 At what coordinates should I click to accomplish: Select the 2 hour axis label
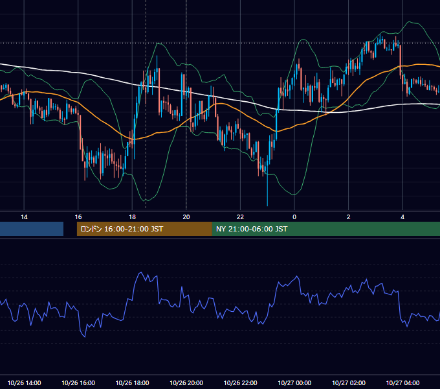coord(349,217)
